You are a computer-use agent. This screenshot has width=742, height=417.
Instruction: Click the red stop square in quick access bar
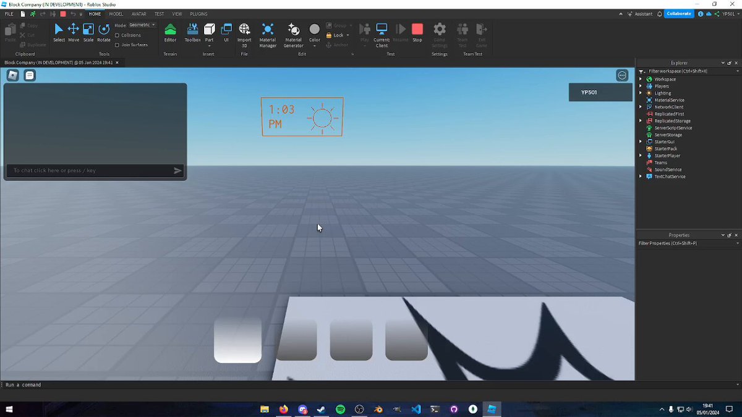[x=63, y=14]
